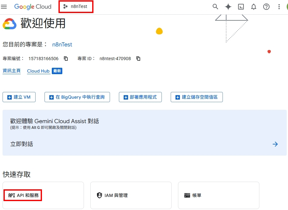Click the 您目前的專案是 label
This screenshot has width=288, height=210.
click(x=24, y=45)
